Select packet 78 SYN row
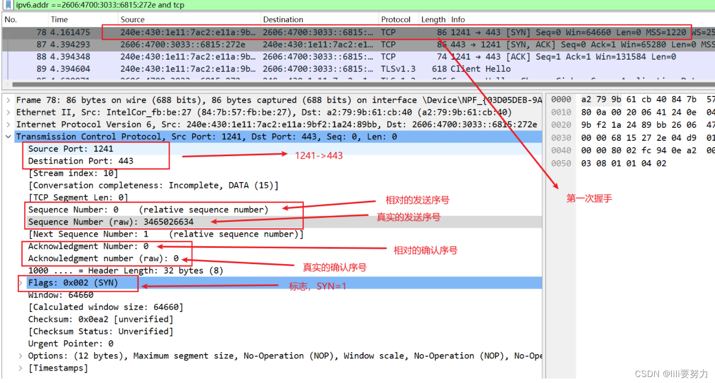 (x=358, y=32)
